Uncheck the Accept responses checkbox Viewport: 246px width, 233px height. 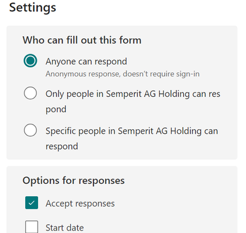pos(31,203)
